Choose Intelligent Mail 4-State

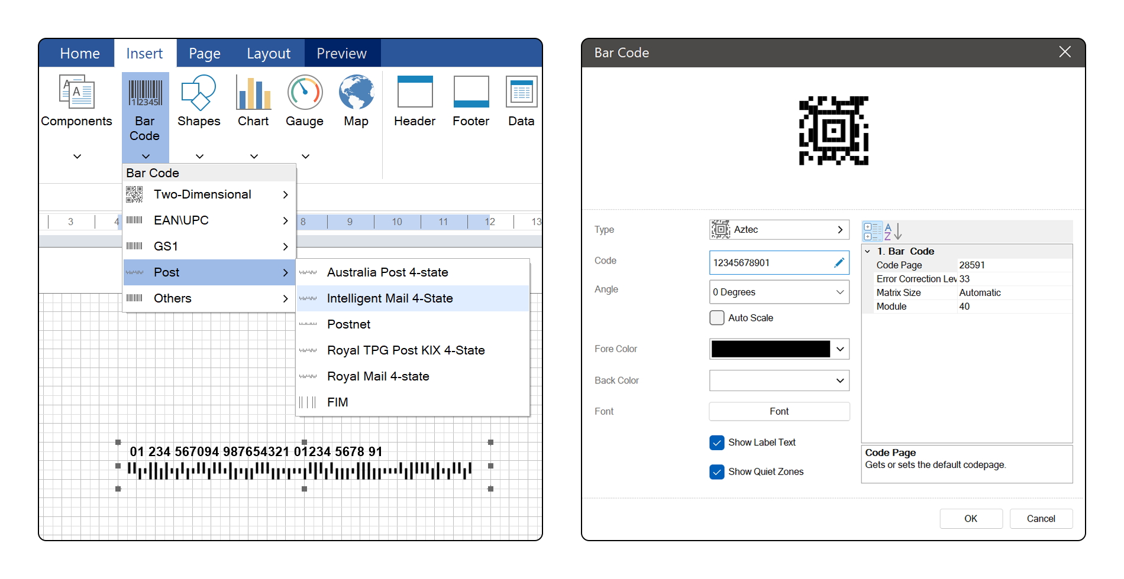click(x=412, y=298)
